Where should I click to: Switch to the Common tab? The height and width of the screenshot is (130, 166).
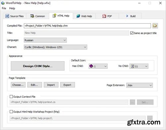pos(38,16)
